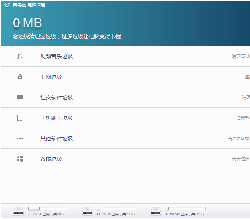Click the 新毒霸 app logo icon
This screenshot has height=219, width=250.
click(7, 5)
